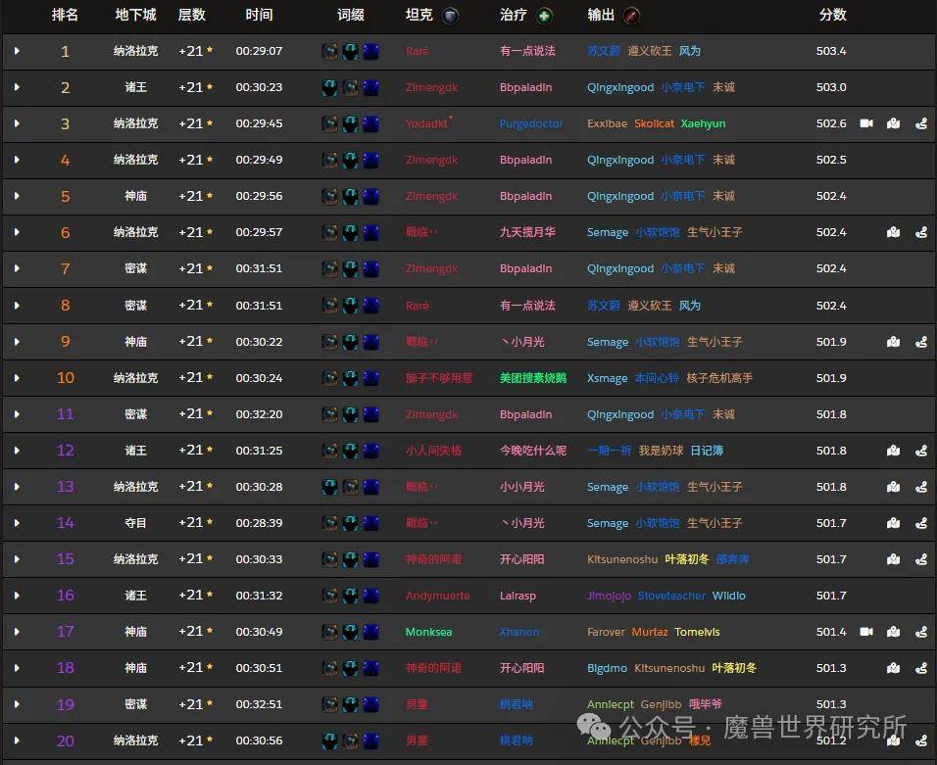Click the green healer plus icon in header
Viewport: 937px width, 765px height.
pos(544,16)
